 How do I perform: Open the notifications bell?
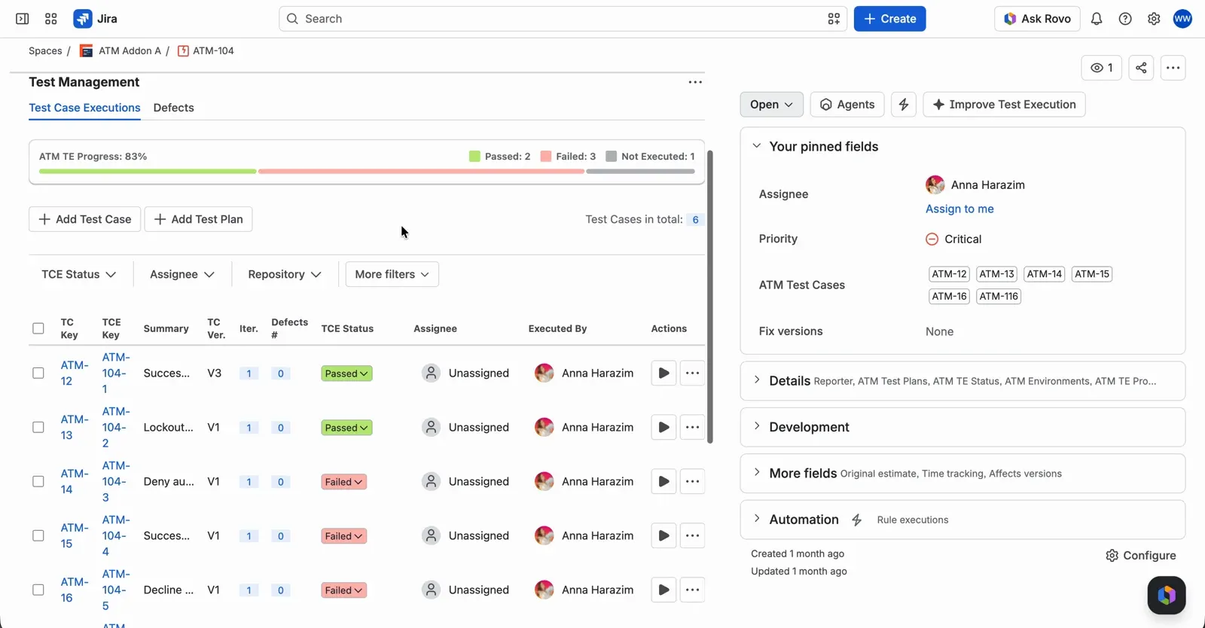tap(1097, 19)
